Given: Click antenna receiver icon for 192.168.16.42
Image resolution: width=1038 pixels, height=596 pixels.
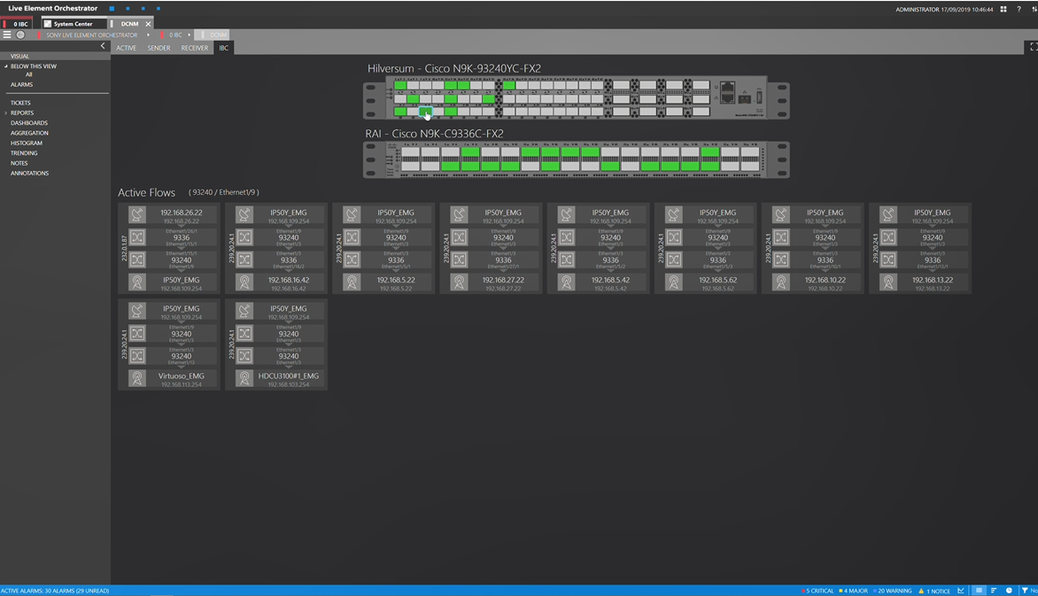Looking at the screenshot, I should tap(244, 283).
